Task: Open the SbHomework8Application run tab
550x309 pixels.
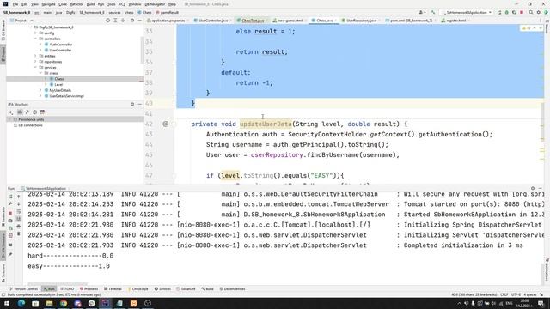Action: (x=45, y=189)
